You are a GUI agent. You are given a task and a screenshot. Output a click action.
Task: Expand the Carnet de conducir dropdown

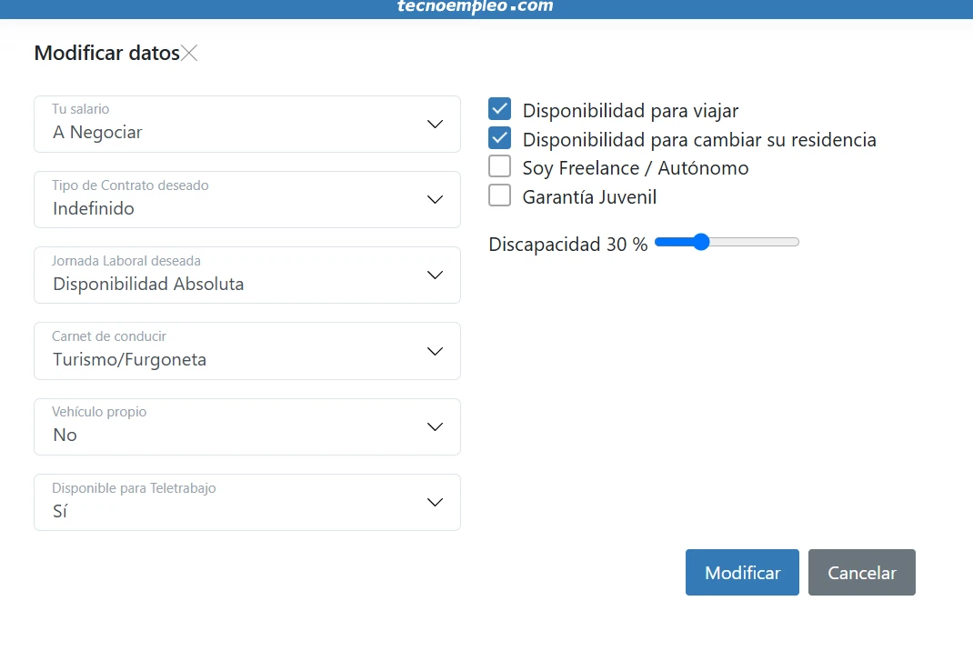click(x=246, y=351)
